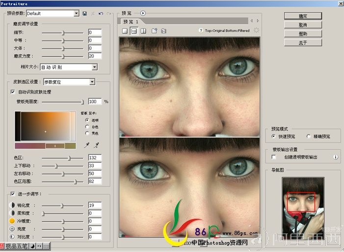The height and width of the screenshot is (252, 344).
Task: Switch to 预览 1 tab
Action: click(x=131, y=22)
